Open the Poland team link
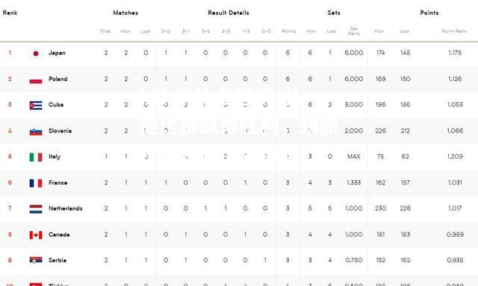 pyautogui.click(x=58, y=79)
